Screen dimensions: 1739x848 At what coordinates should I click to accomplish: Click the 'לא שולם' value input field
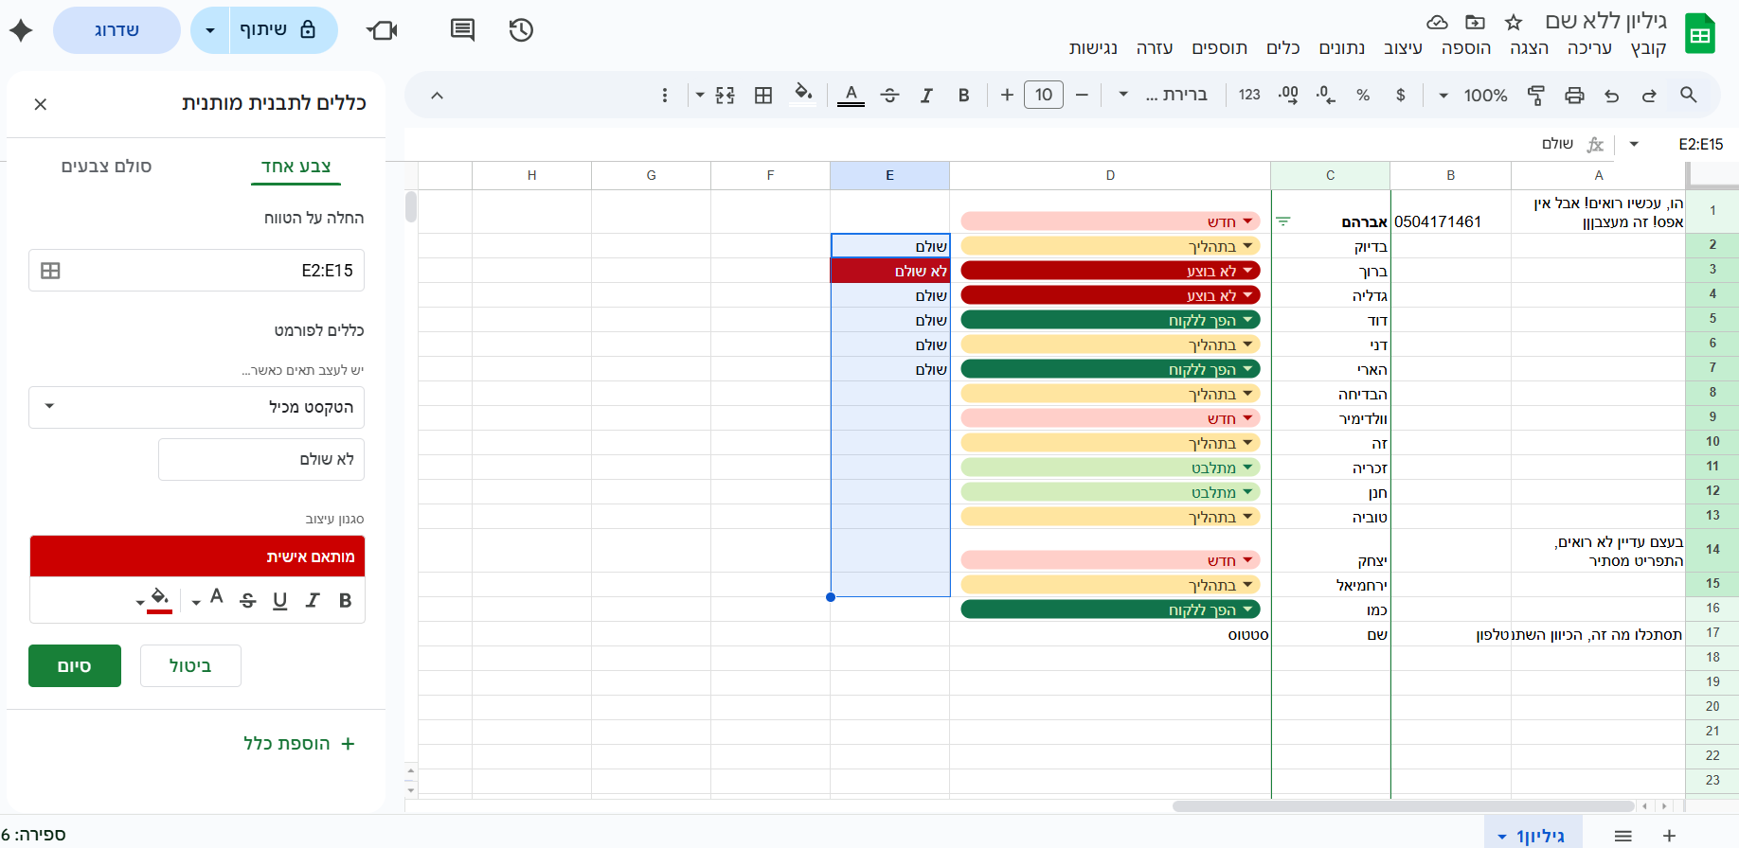[x=261, y=459]
